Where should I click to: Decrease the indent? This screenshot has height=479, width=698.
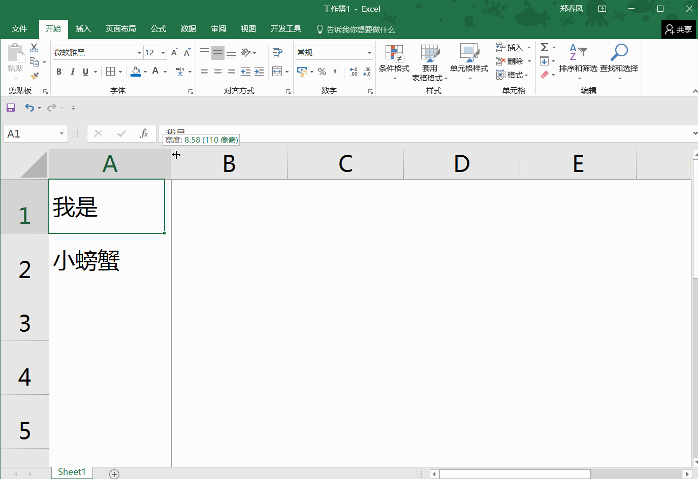[x=246, y=72]
